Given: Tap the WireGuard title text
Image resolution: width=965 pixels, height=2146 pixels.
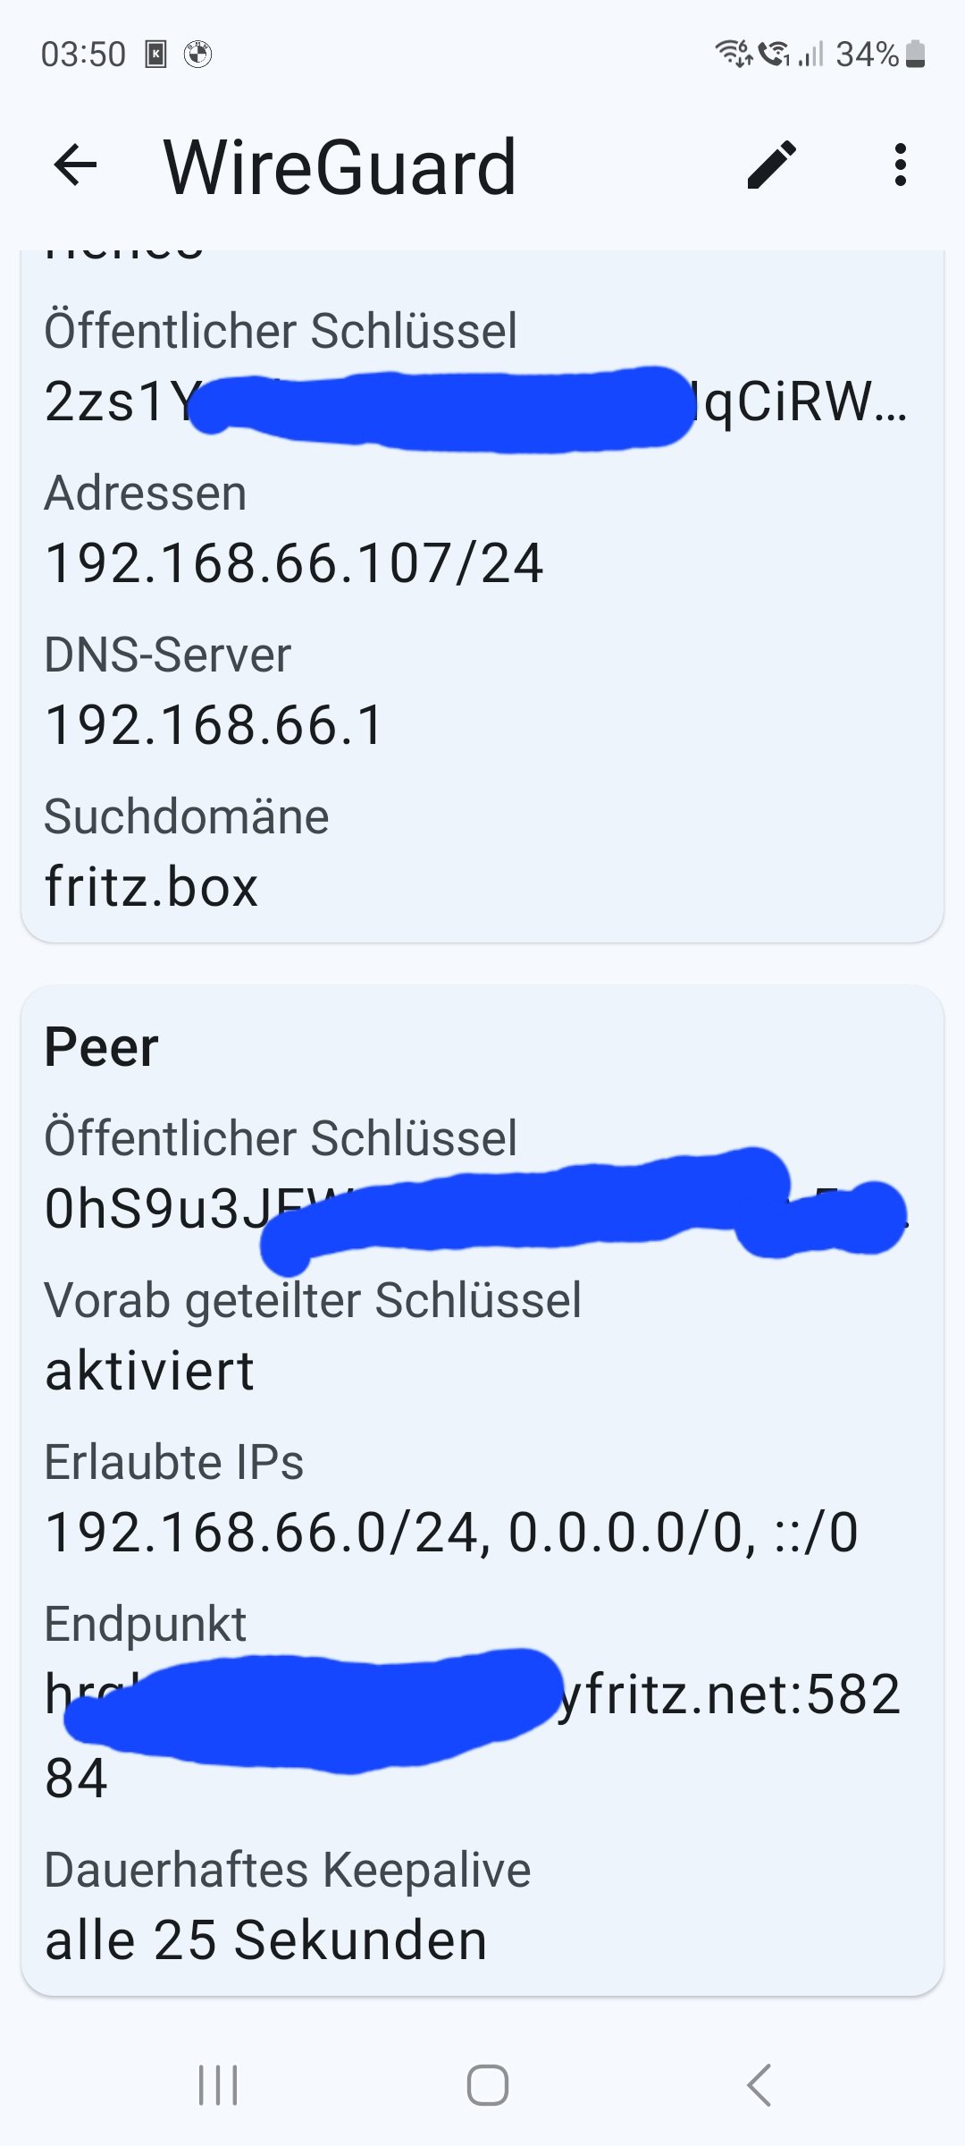Looking at the screenshot, I should pyautogui.click(x=340, y=167).
